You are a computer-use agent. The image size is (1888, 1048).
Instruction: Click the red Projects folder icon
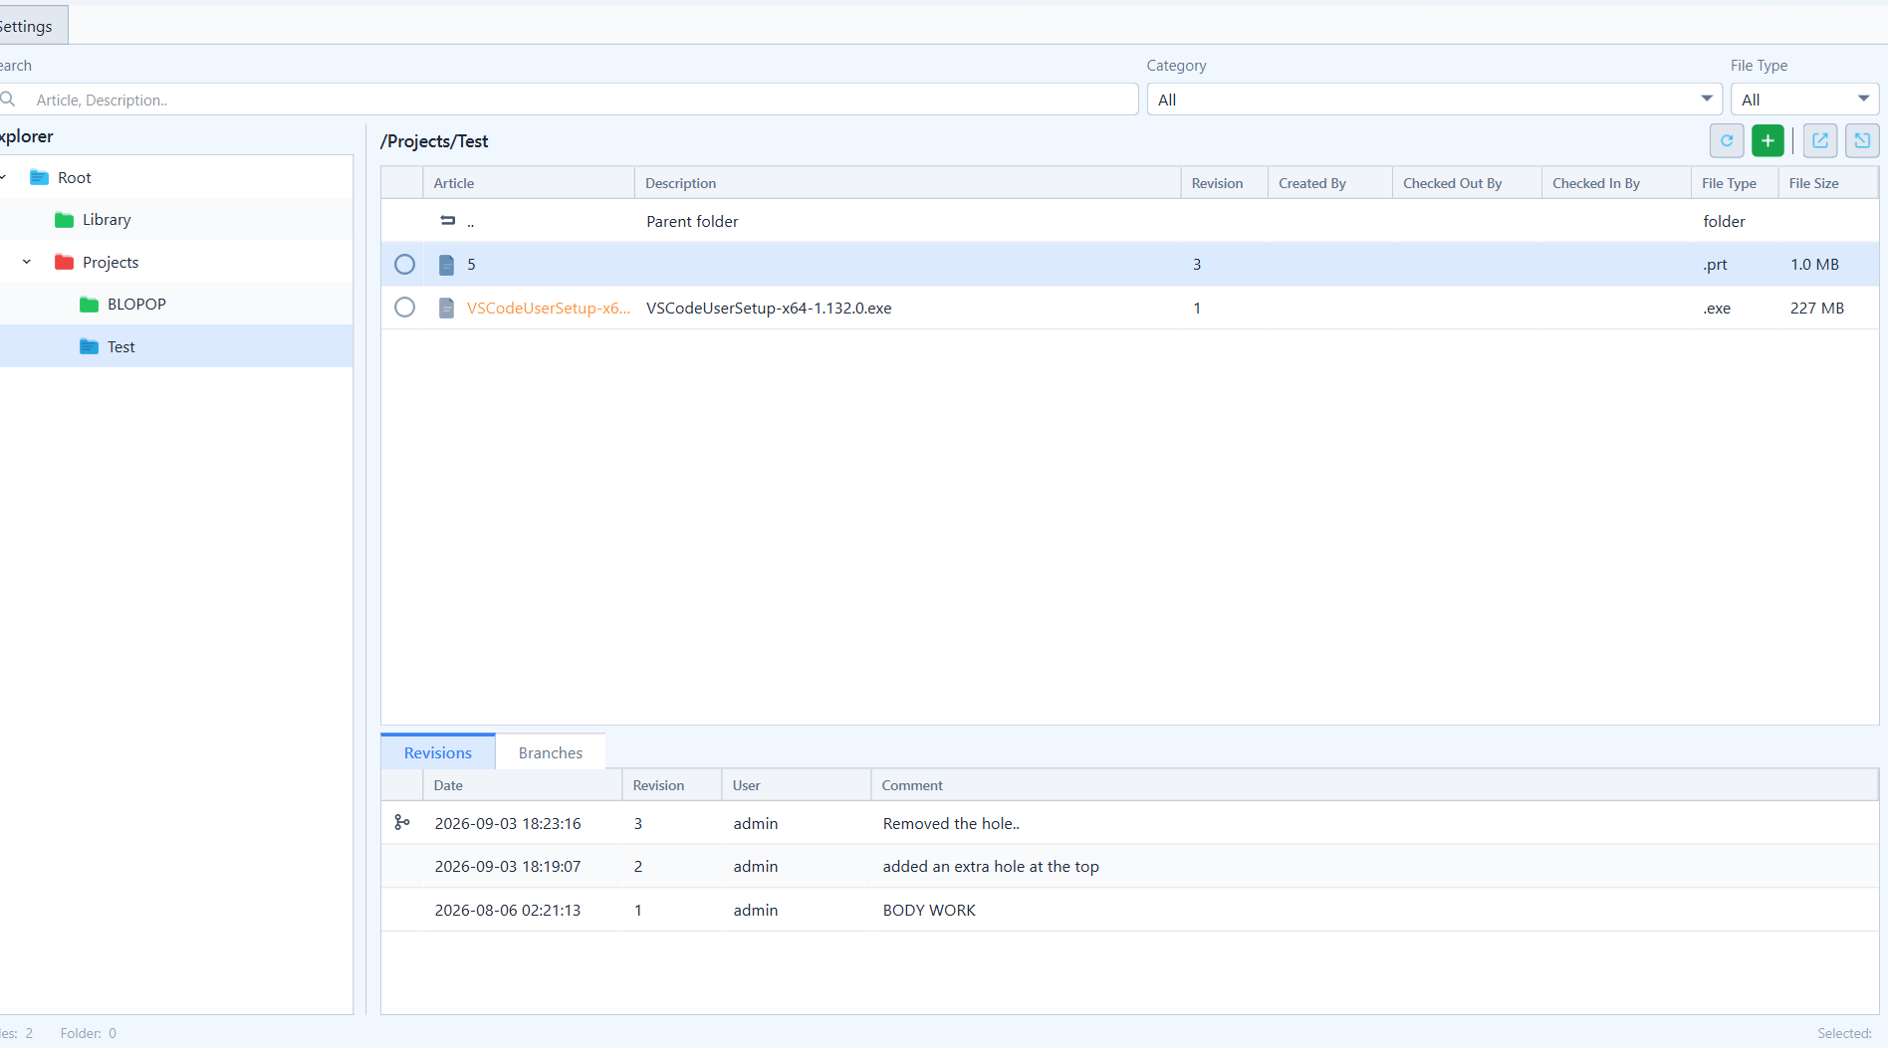pos(65,263)
